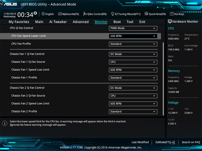Viewport: 202px width, 151px height.
Task: Click the globe language icon
Action: (43, 14)
